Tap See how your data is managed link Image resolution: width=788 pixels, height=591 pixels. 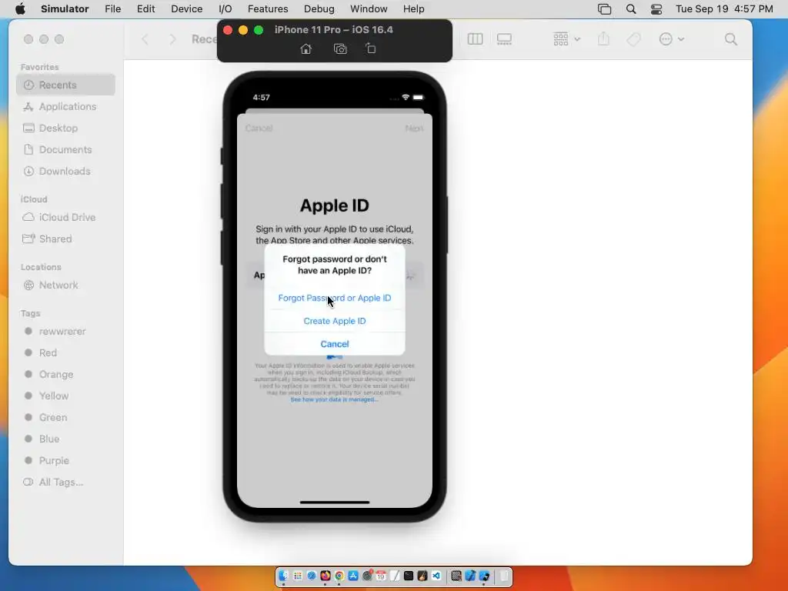pos(334,399)
